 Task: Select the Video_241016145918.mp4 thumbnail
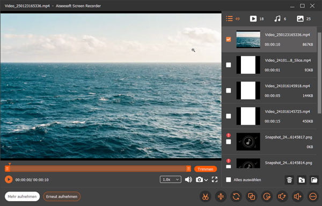coord(248,90)
